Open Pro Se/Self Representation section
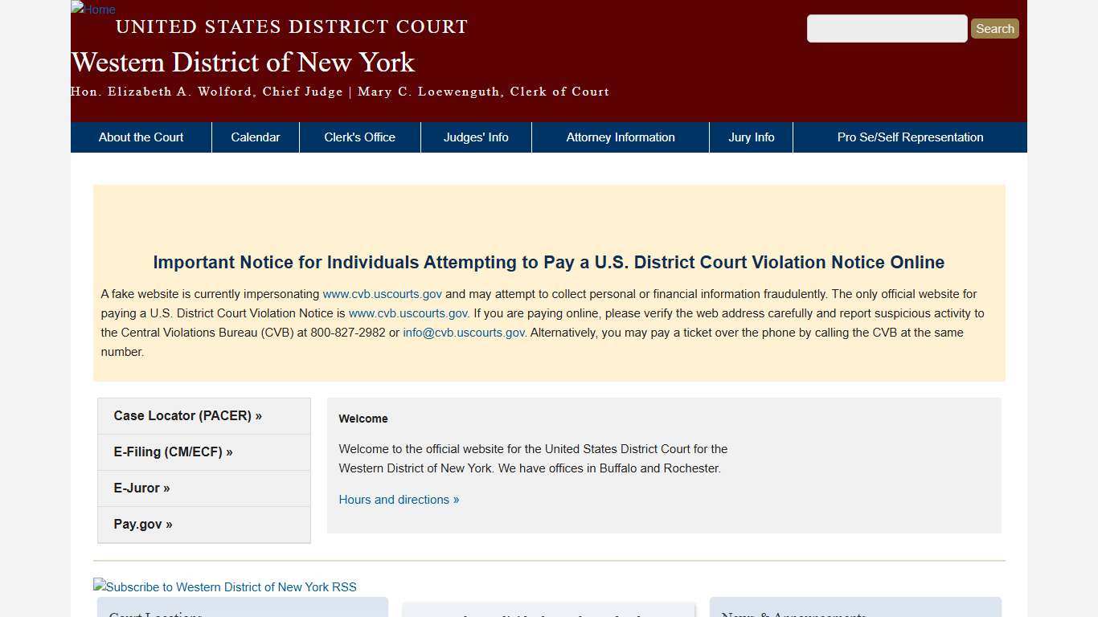Image resolution: width=1098 pixels, height=617 pixels. [x=910, y=137]
